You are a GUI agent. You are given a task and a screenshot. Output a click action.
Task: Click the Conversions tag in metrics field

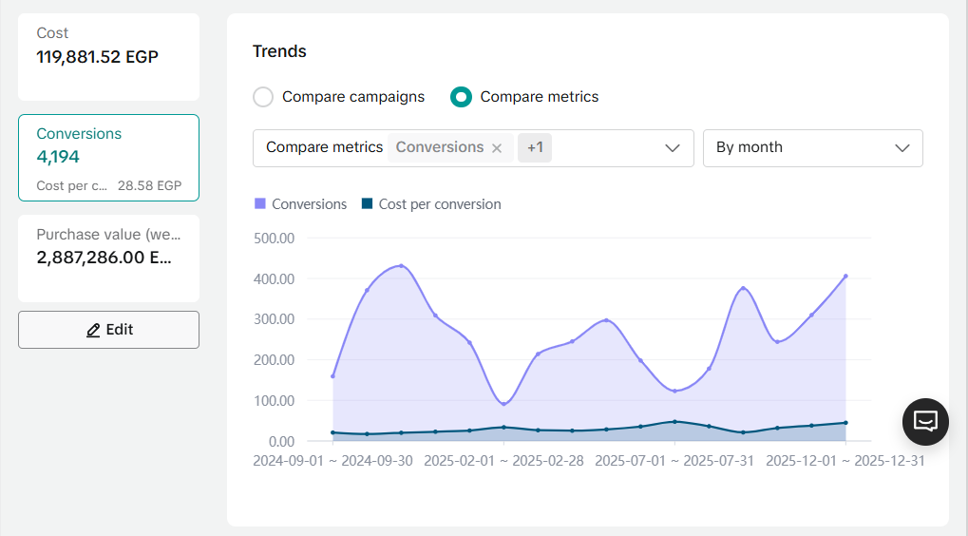click(x=440, y=148)
